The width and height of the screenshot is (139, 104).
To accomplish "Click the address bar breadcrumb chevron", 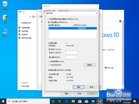I will [36, 17].
